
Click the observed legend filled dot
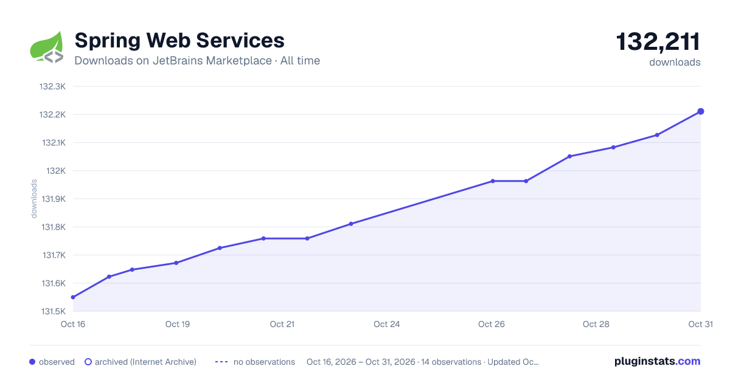[32, 362]
